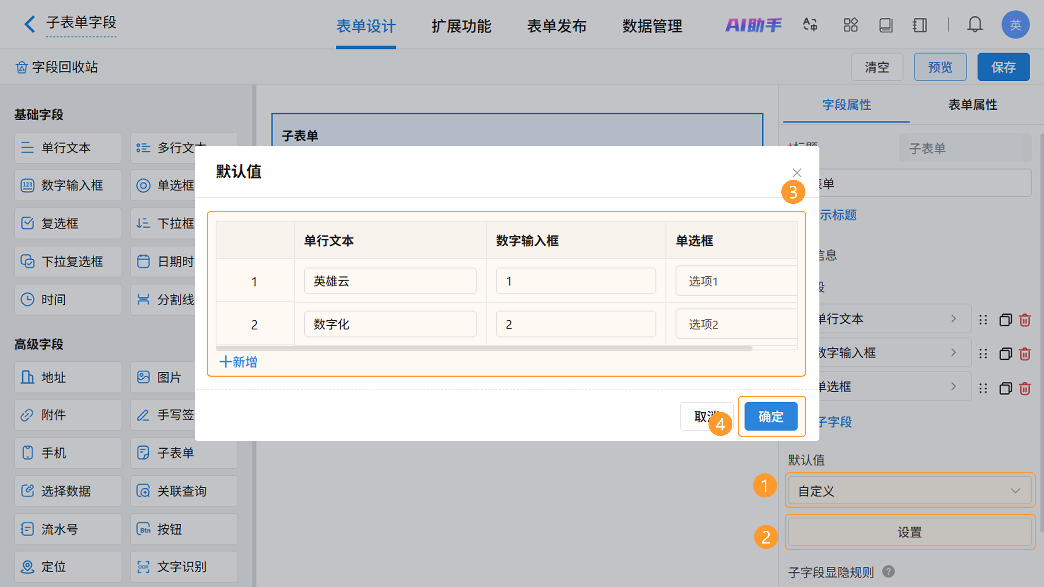Switch to 表单属性 tab
This screenshot has height=587, width=1044.
point(972,105)
